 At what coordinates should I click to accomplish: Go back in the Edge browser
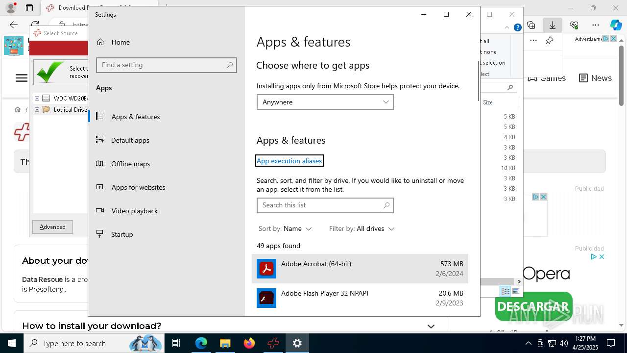click(14, 25)
